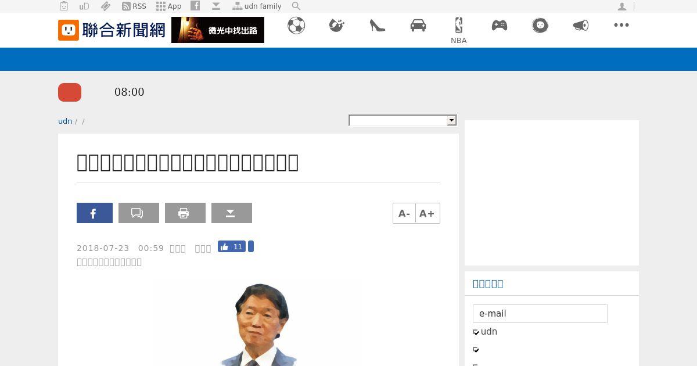Open the round face icon section
The width and height of the screenshot is (697, 366).
[540, 26]
